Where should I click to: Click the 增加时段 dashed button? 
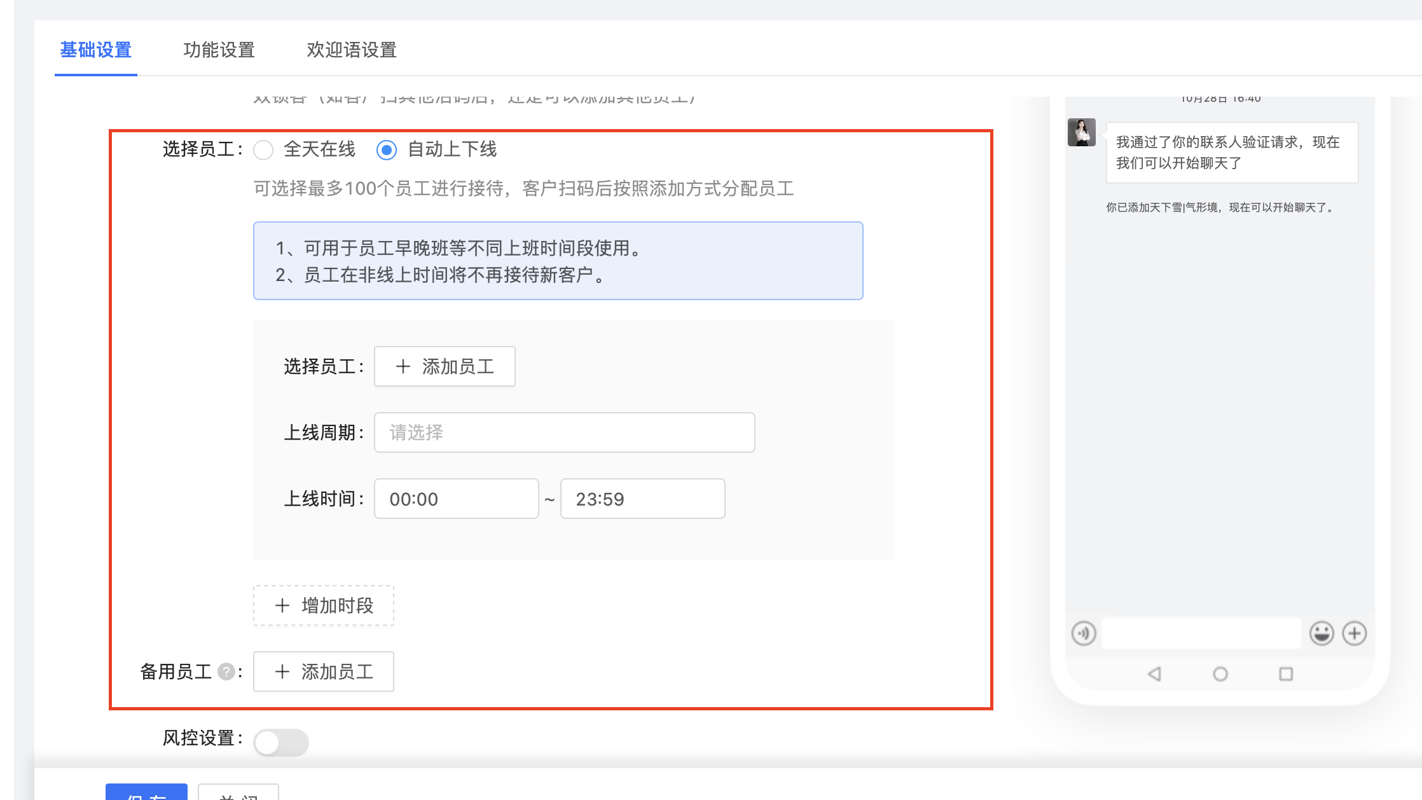324,605
